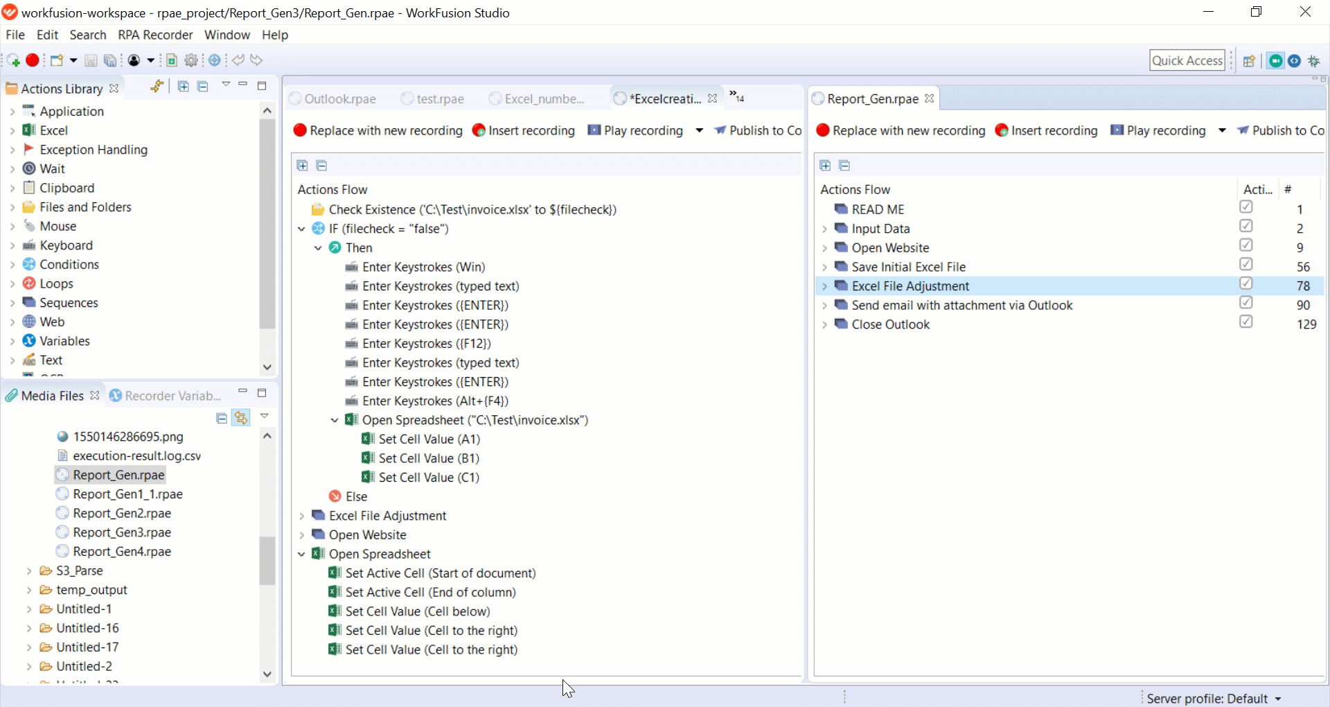Collapse the IF (filecheck = "false") node
Screen dimensions: 1330x707
tap(301, 229)
